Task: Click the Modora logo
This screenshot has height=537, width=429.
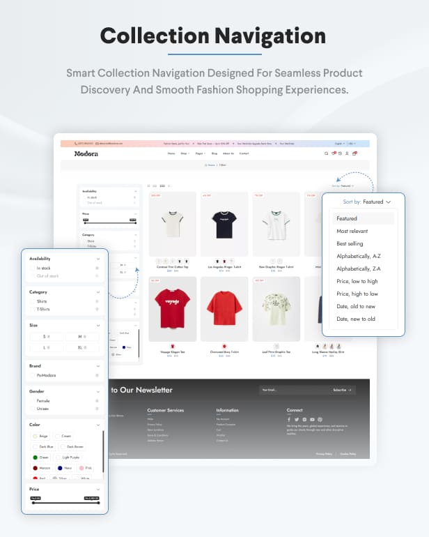Action: (86, 153)
